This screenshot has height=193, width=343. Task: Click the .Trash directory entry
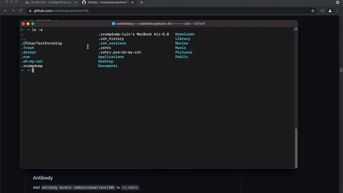27,48
